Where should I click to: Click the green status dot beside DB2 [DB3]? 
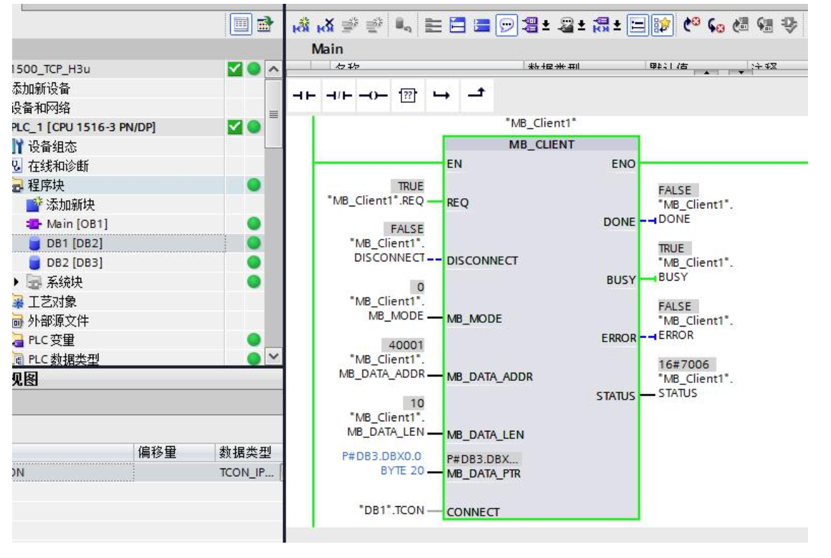(x=254, y=263)
